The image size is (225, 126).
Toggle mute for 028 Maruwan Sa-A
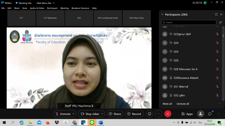point(217,69)
